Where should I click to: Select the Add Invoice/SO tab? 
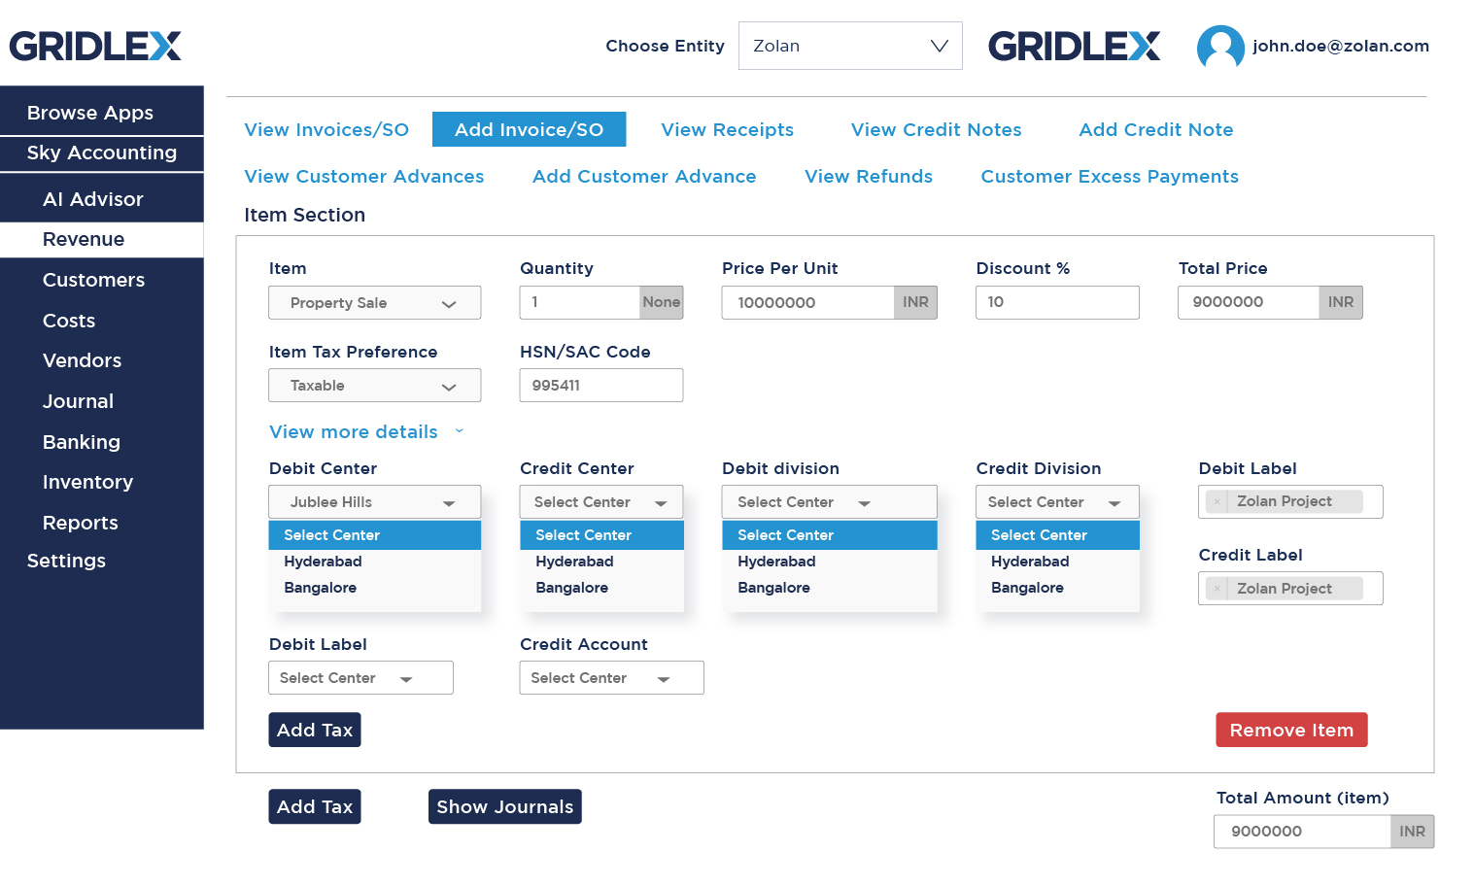point(529,129)
